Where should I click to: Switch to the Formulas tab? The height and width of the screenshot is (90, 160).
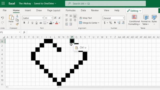(x=70, y=10)
